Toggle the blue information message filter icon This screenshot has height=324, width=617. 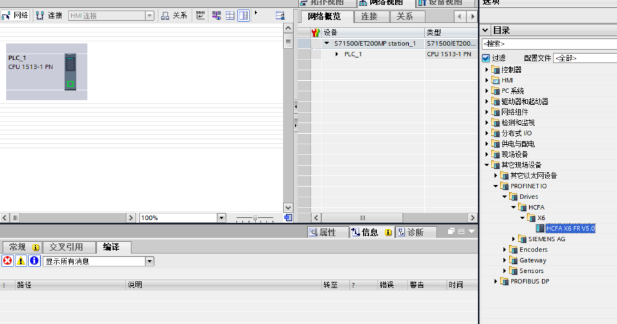pos(34,261)
